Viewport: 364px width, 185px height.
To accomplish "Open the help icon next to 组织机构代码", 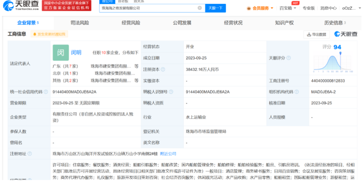I will point(296,92).
